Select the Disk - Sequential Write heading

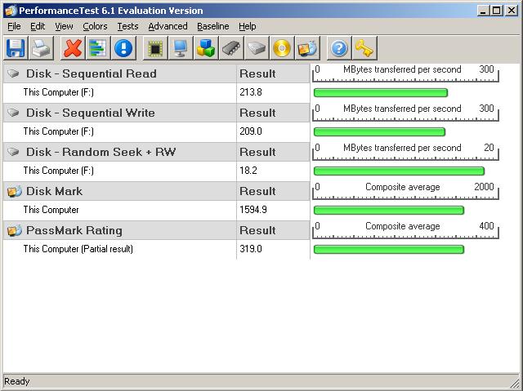click(91, 113)
